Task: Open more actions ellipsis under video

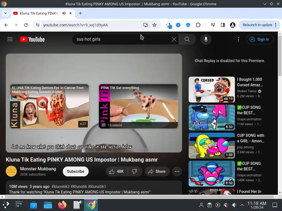Action: (x=177, y=171)
